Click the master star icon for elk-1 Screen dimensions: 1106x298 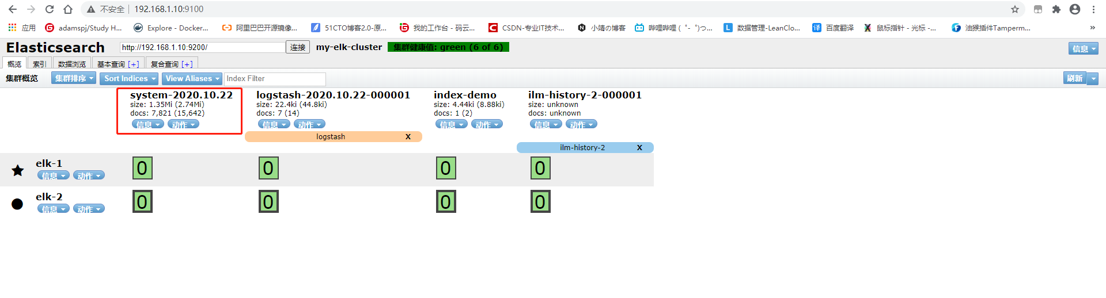pos(18,170)
